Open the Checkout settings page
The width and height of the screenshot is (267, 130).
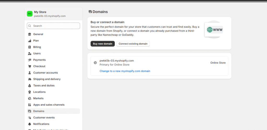point(39,66)
